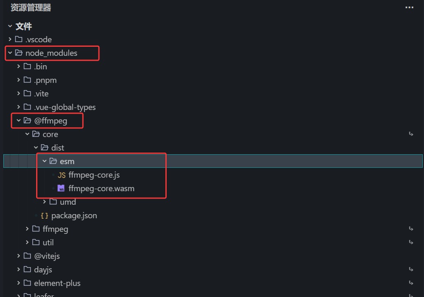
Task: Click the WASM file icon of ffmpeg-core.wasm
Action: pos(61,188)
